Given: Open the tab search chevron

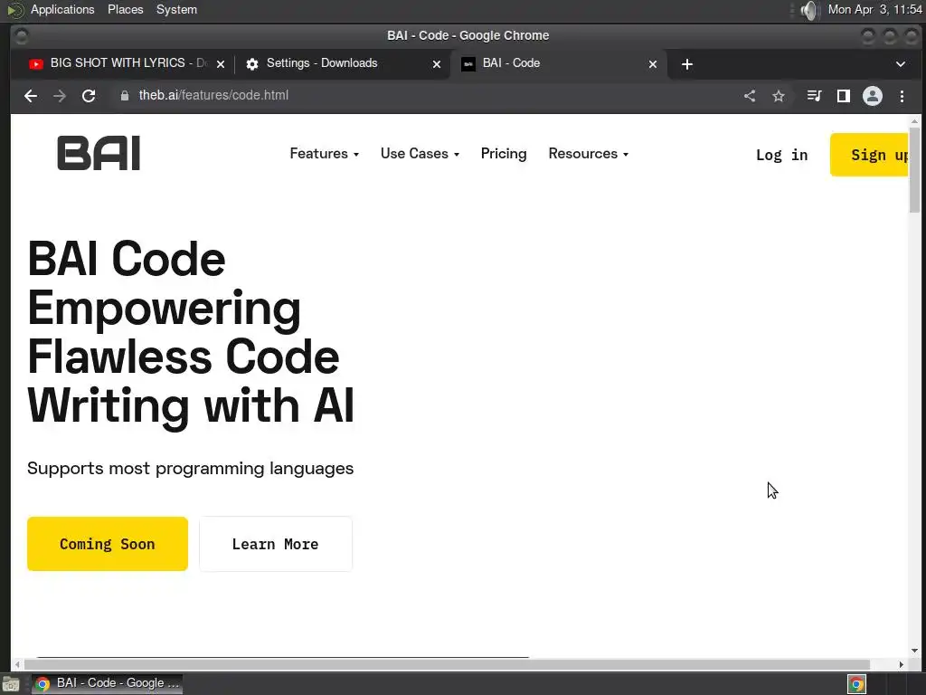Looking at the screenshot, I should coord(900,64).
